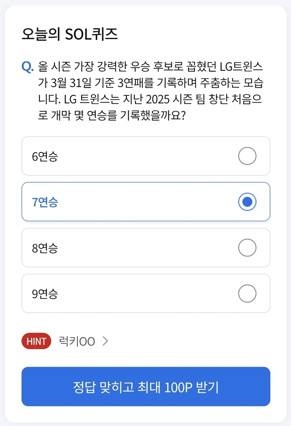The height and width of the screenshot is (426, 291).
Task: Click the blue 7연승 answer label text
Action: click(45, 202)
